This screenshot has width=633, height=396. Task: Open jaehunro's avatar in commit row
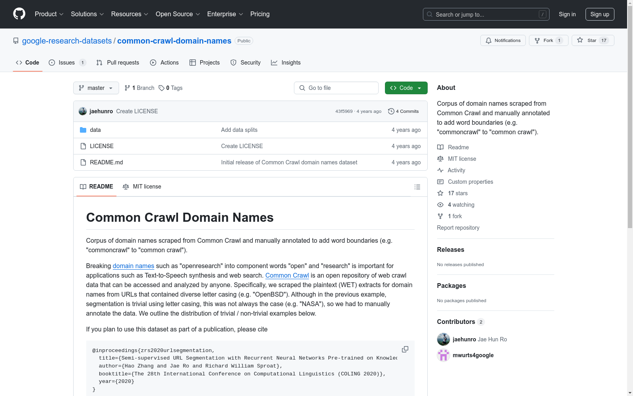[x=83, y=111]
